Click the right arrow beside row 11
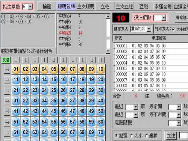Viewport: 188px width, 141px height. pyautogui.click(x=7, y=80)
